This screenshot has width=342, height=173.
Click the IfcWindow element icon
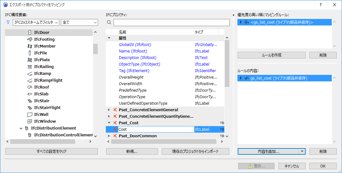pyautogui.click(x=30, y=121)
